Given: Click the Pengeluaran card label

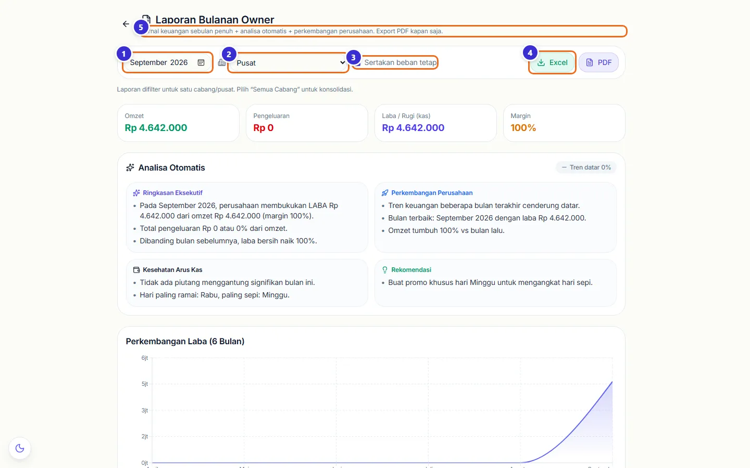Looking at the screenshot, I should pyautogui.click(x=271, y=116).
